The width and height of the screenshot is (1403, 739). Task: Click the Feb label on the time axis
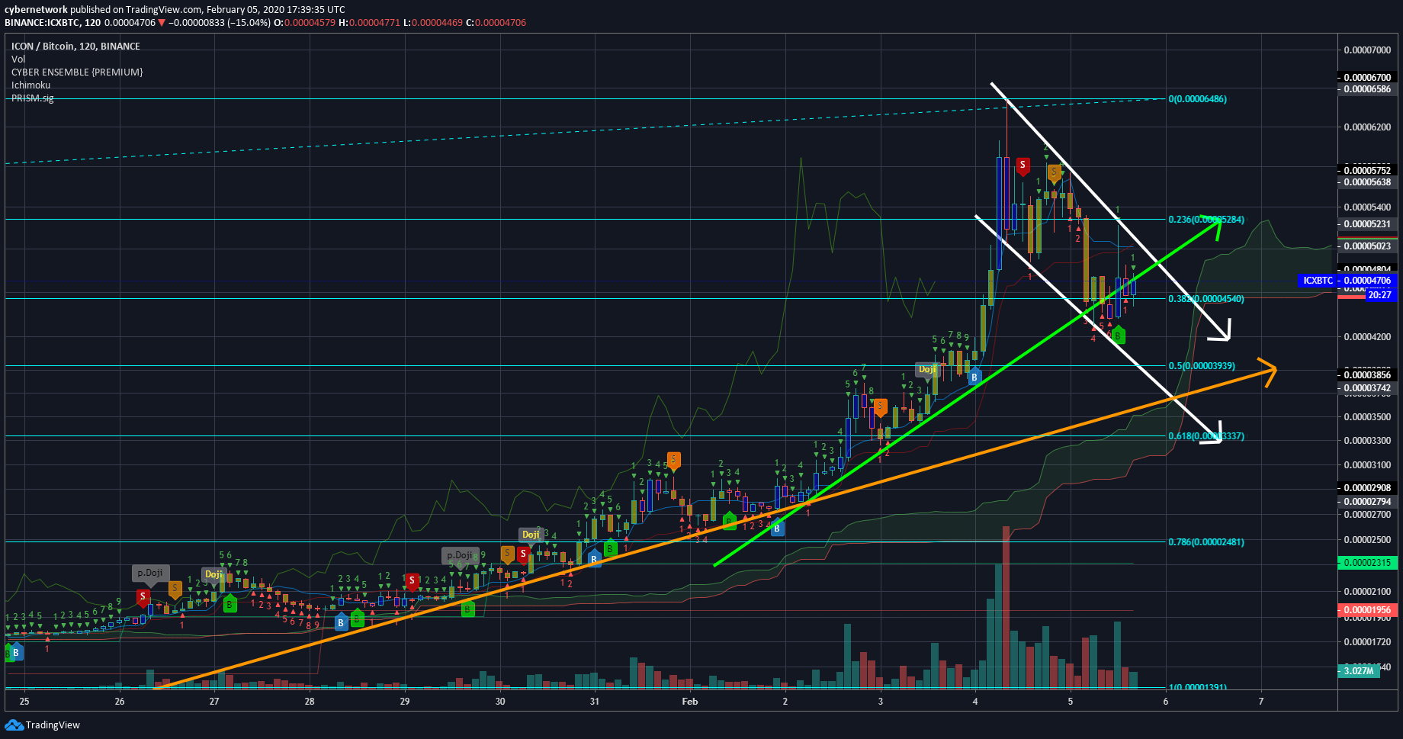(690, 702)
